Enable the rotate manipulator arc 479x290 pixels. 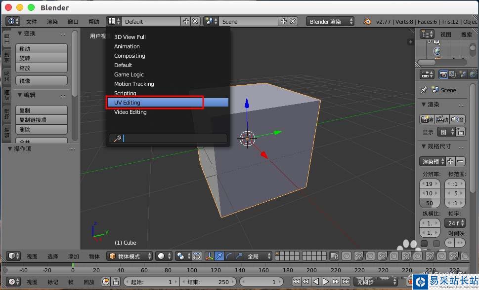(229, 256)
